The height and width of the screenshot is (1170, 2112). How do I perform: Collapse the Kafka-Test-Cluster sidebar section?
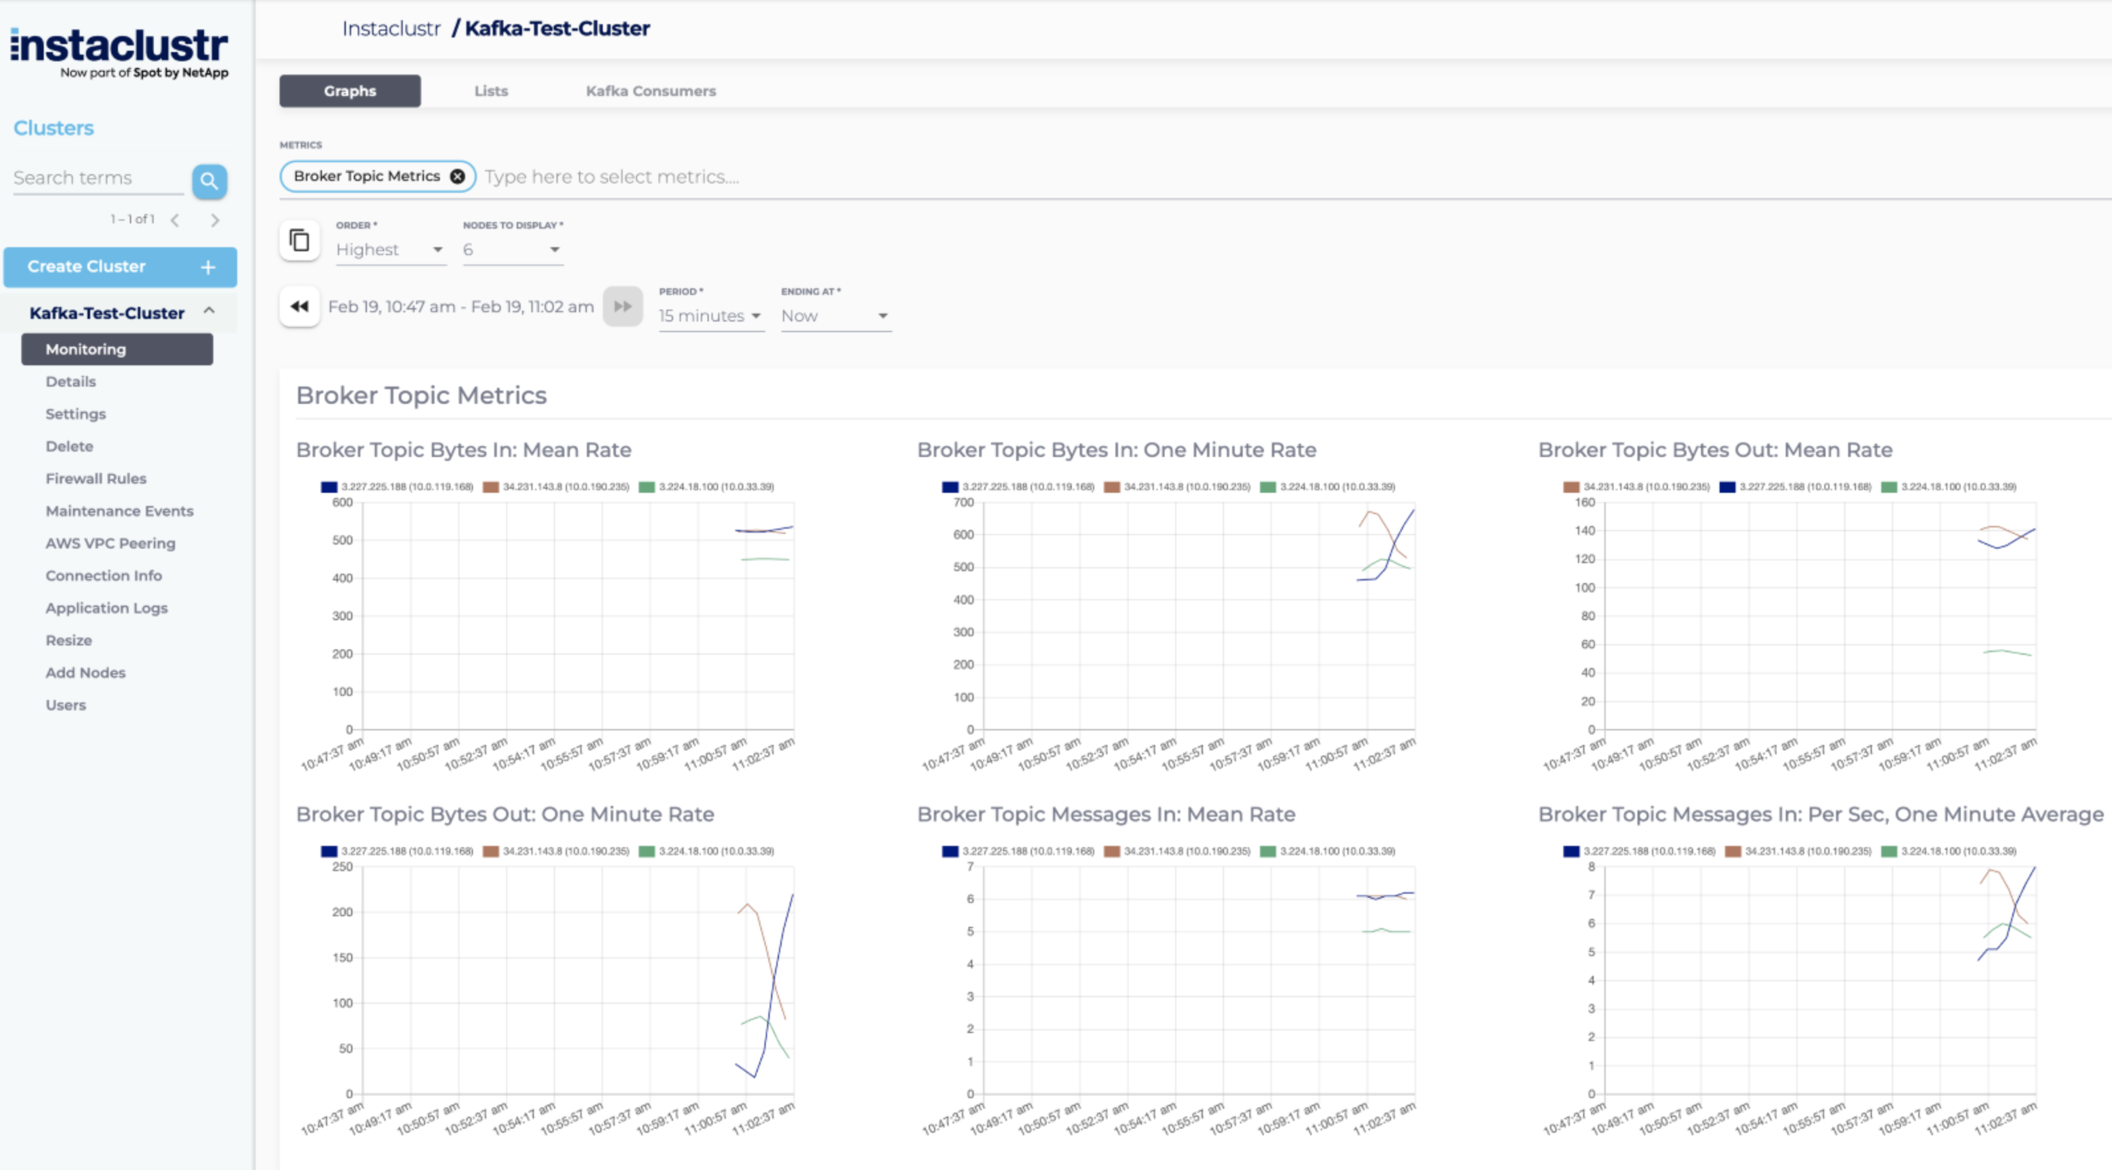click(x=209, y=311)
